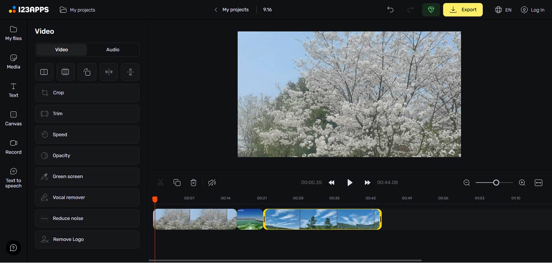The image size is (552, 263).
Task: Open the language selector showing EN
Action: (x=503, y=9)
